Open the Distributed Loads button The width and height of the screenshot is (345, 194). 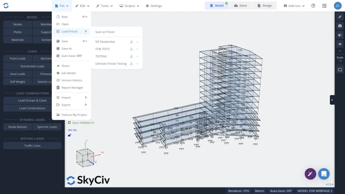32,66
